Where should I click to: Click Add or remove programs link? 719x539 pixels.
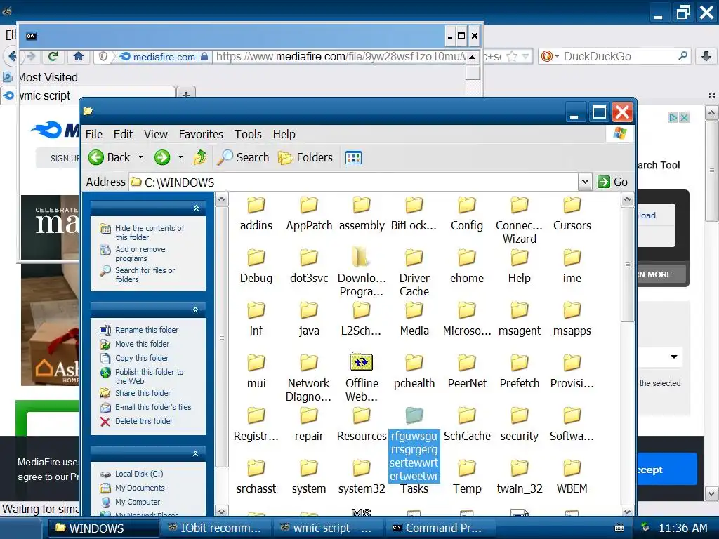pyautogui.click(x=140, y=253)
